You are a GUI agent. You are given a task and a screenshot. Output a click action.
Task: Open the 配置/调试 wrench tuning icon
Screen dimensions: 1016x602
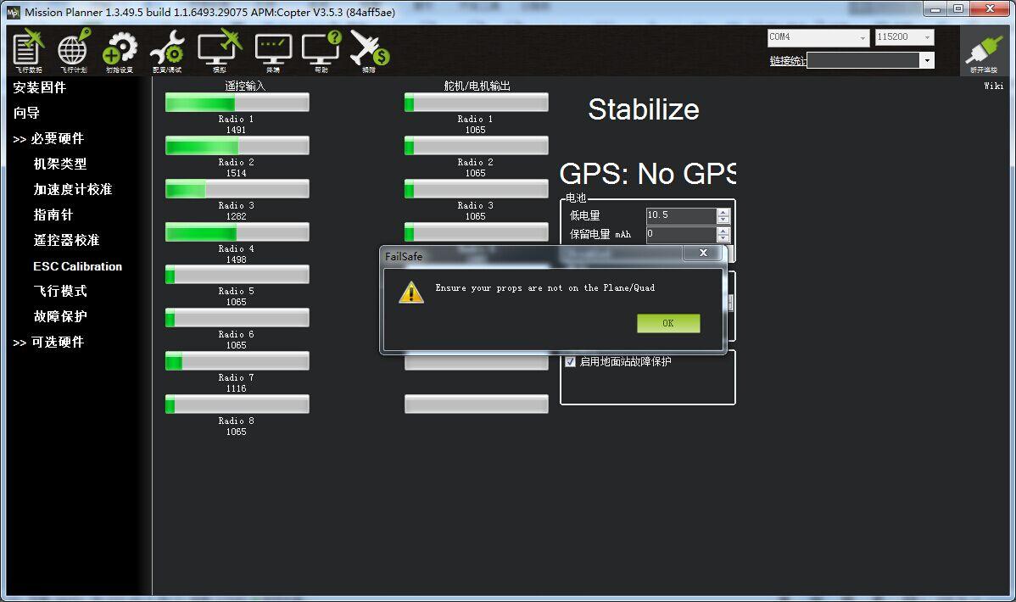tap(167, 51)
